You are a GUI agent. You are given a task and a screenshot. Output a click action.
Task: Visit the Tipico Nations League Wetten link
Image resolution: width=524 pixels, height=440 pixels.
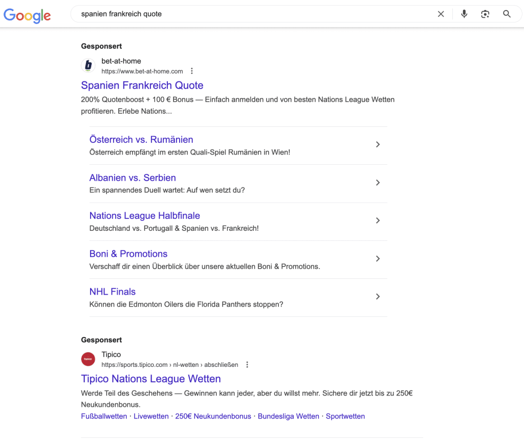[150, 379]
